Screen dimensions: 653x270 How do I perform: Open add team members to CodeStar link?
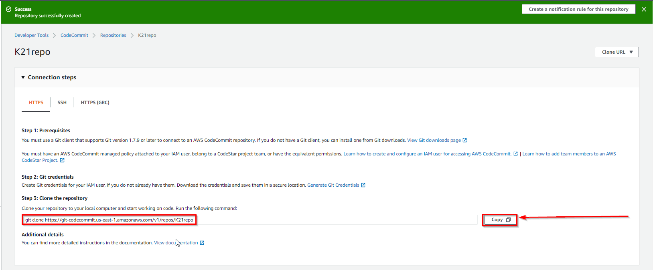pos(569,154)
